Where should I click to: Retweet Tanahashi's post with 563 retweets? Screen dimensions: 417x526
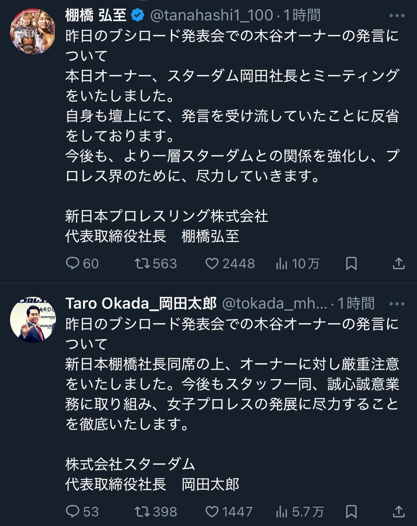click(x=141, y=263)
